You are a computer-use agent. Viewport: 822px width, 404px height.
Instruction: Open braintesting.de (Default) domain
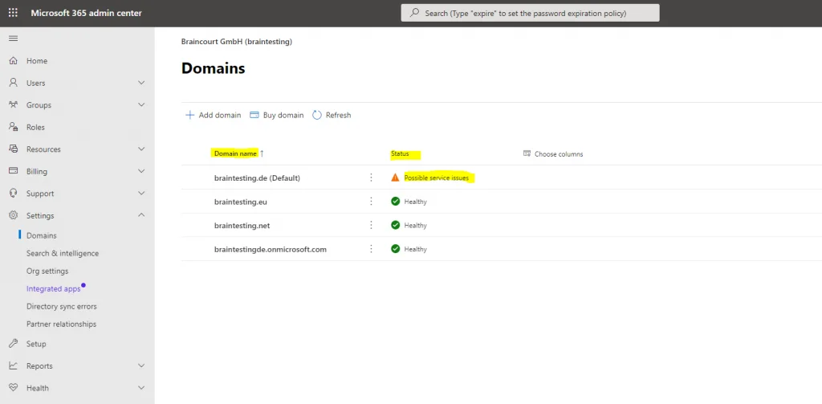tap(257, 178)
